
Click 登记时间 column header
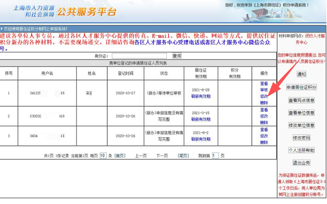(126, 73)
